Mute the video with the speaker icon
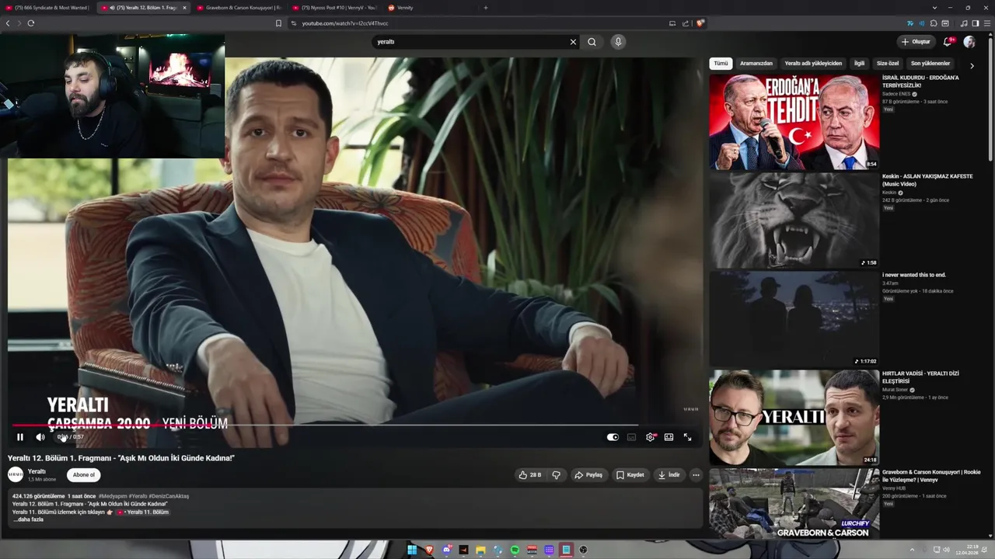This screenshot has height=559, width=995. (x=40, y=437)
